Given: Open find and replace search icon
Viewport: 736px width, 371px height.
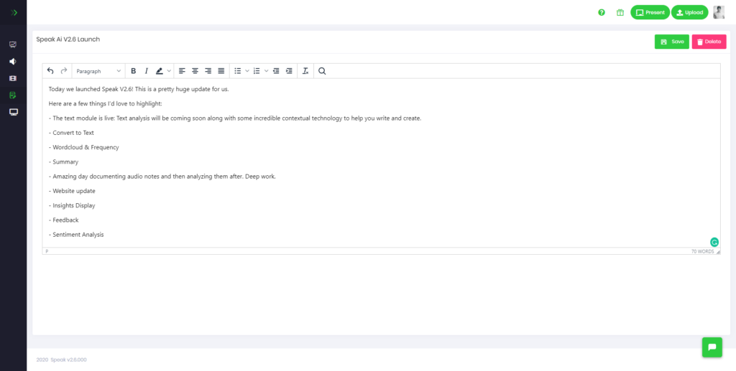Looking at the screenshot, I should [x=322, y=71].
